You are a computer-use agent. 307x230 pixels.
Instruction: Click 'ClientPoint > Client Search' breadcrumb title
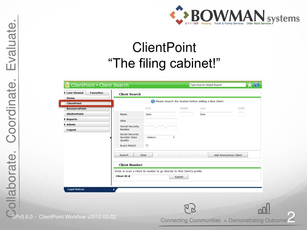(100, 85)
